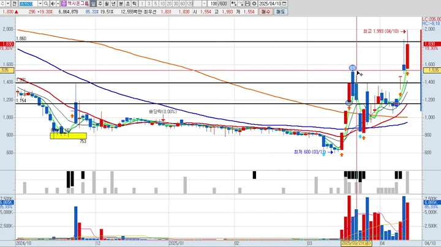Choose the 60 interval button
The image size is (441, 247).
[183, 4]
